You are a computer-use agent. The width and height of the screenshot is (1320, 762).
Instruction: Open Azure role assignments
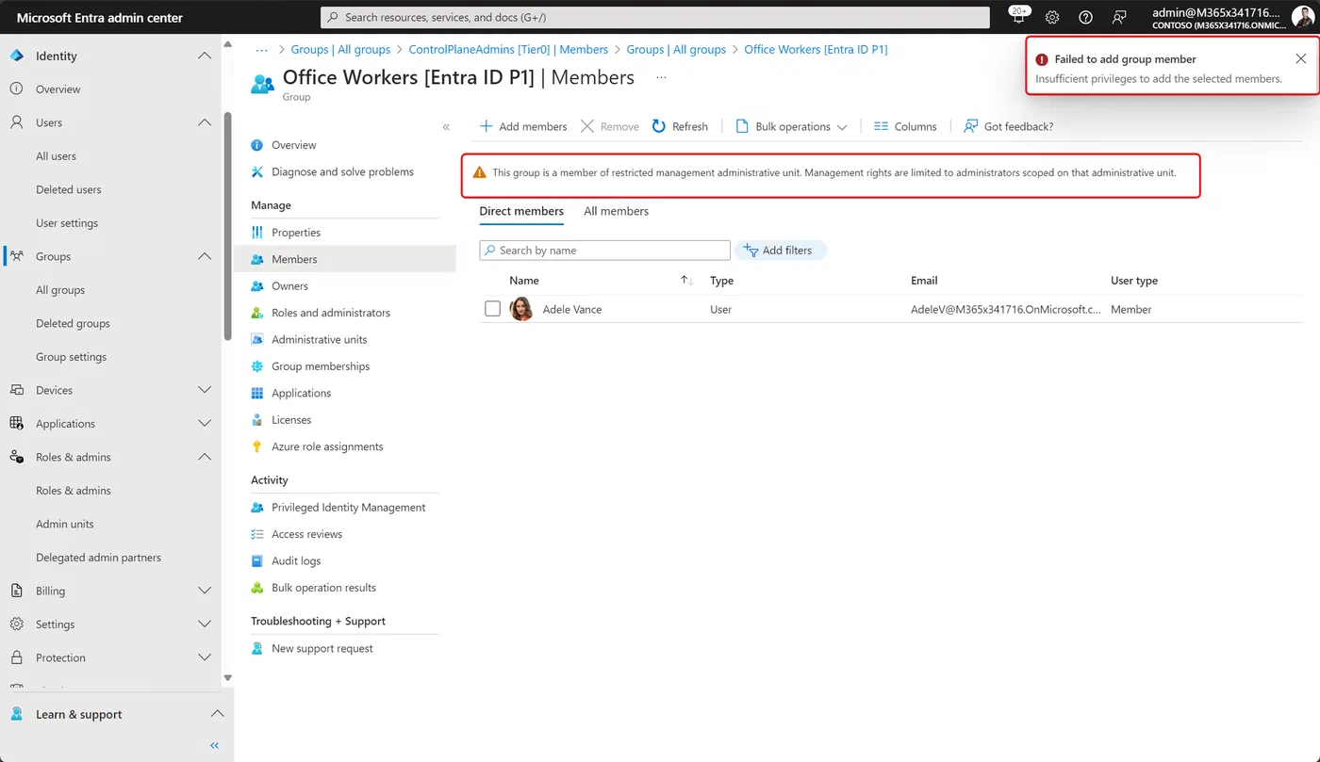327,446
